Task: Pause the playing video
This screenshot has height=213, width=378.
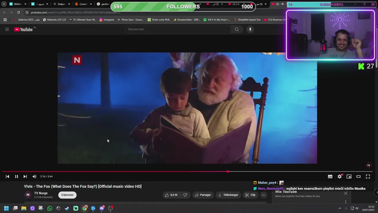Action: 17,177
